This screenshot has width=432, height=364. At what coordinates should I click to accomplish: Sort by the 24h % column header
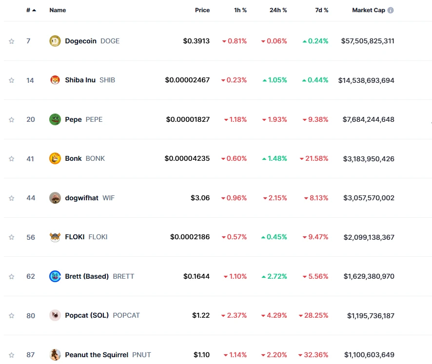tap(278, 10)
